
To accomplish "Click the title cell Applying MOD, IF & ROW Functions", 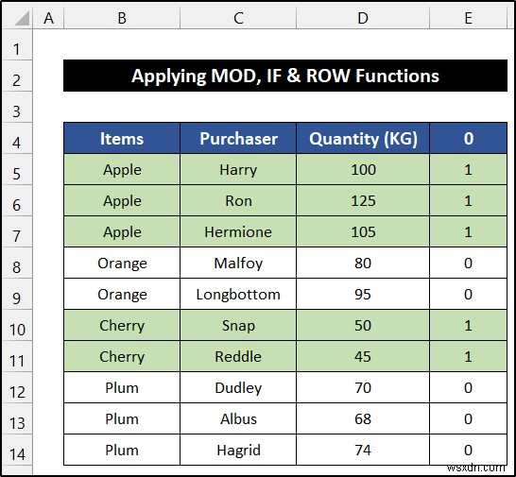I will (285, 76).
